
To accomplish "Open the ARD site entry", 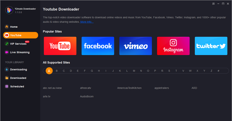I will click(x=194, y=88).
